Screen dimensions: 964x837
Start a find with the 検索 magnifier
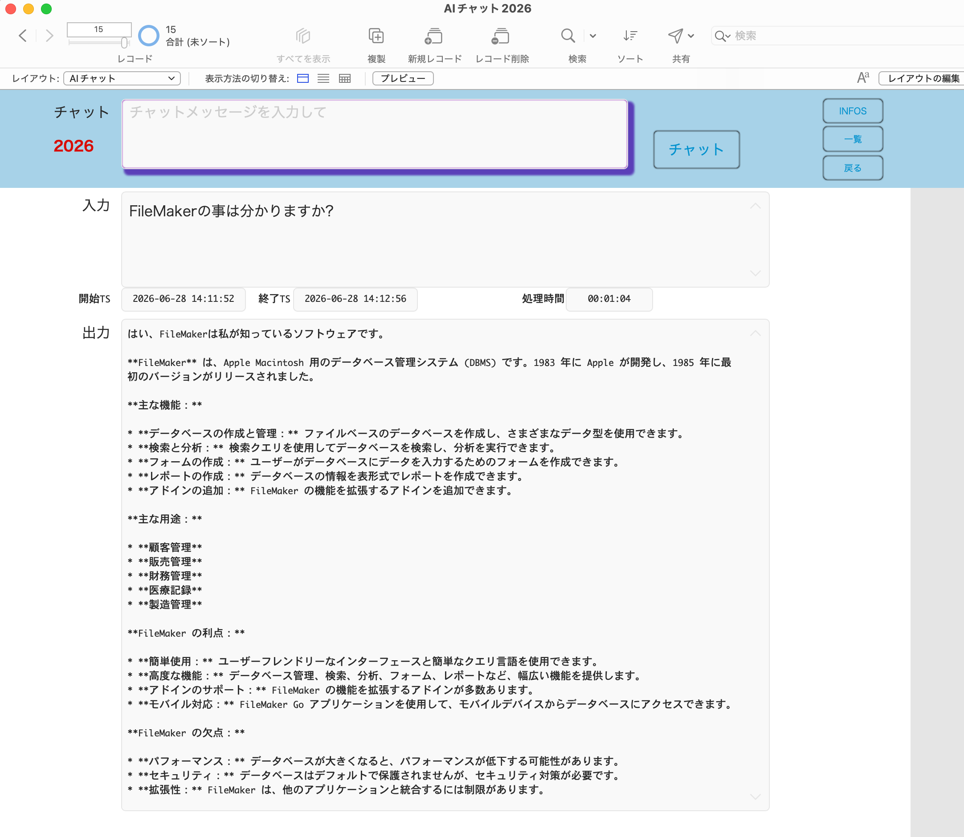coord(568,36)
